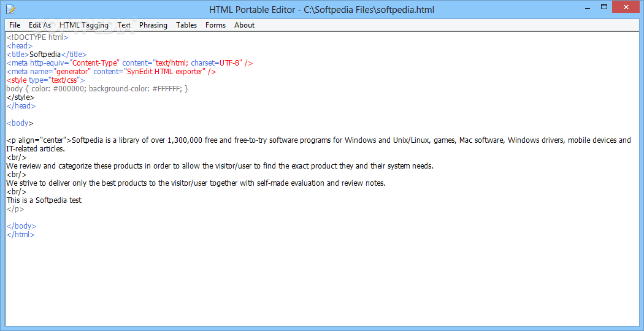
Task: Click the body color CSS rule line
Action: point(98,89)
